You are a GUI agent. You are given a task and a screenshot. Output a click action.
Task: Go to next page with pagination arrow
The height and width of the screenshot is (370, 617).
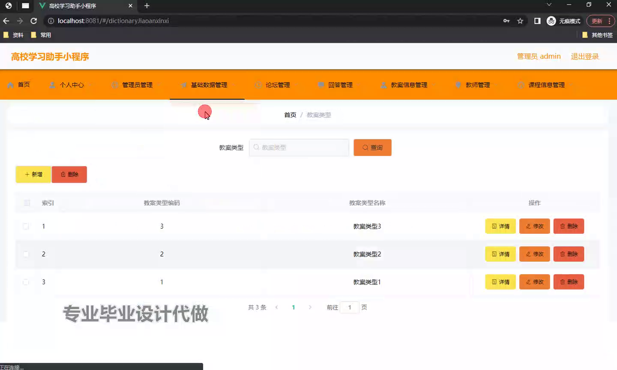310,307
